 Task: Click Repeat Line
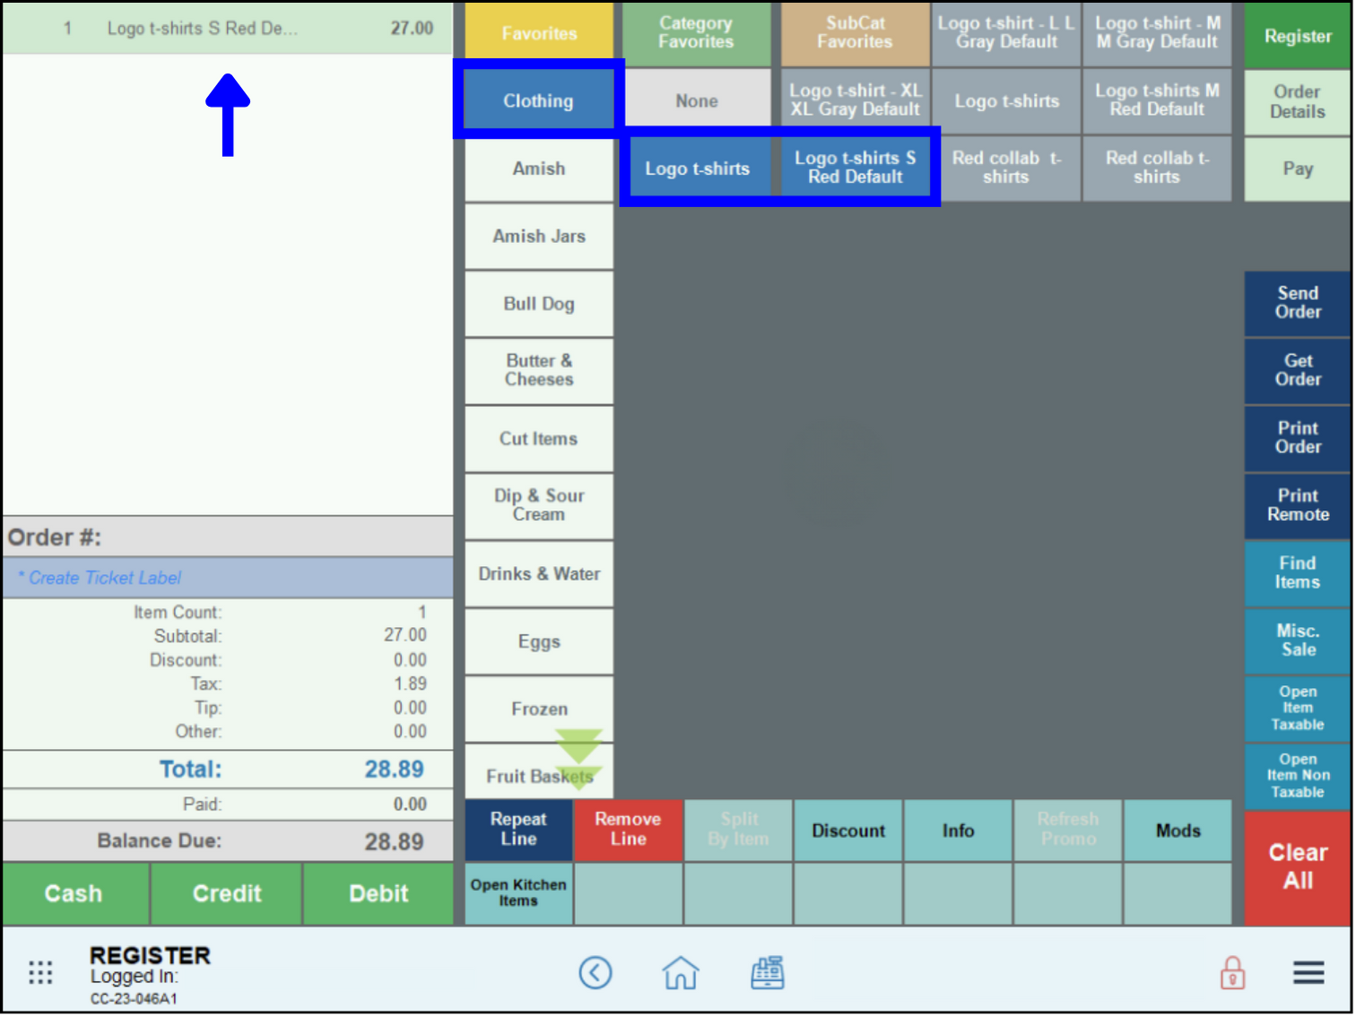coord(518,830)
